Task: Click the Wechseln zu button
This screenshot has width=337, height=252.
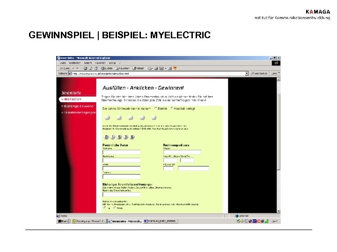Action: point(259,74)
